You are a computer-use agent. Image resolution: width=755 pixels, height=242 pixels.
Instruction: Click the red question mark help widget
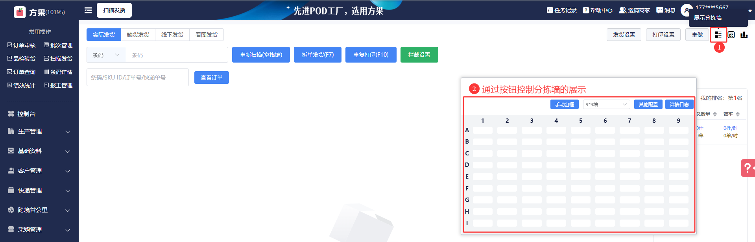point(748,168)
